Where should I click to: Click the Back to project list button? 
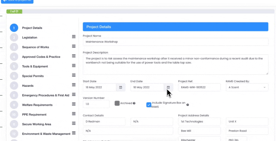17,1
